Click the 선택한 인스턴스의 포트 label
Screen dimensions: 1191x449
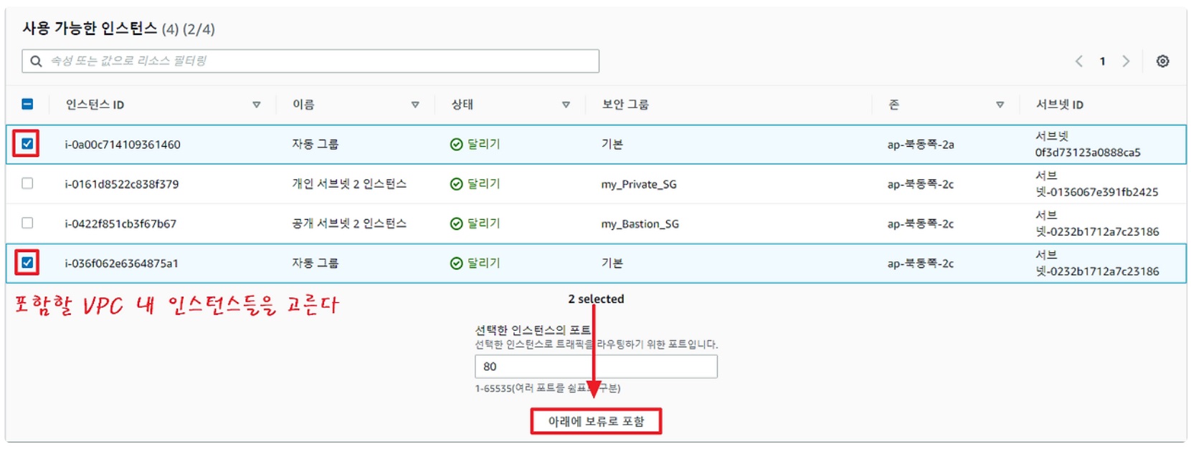(x=533, y=330)
